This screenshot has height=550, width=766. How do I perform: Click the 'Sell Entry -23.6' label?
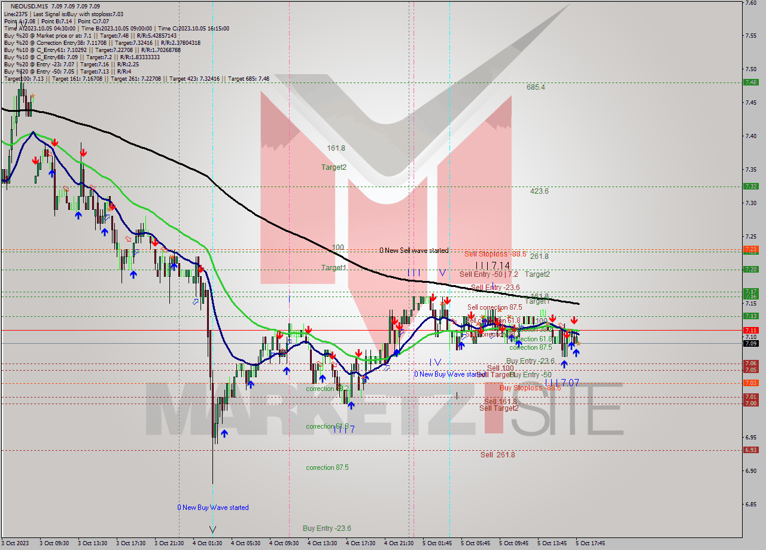495,288
